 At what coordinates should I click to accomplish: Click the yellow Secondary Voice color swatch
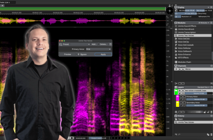tap(177, 104)
